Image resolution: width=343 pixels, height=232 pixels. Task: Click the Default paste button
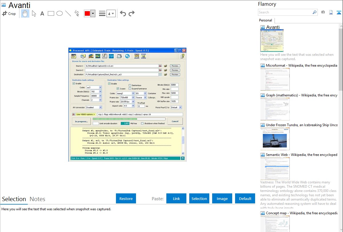pos(245,199)
